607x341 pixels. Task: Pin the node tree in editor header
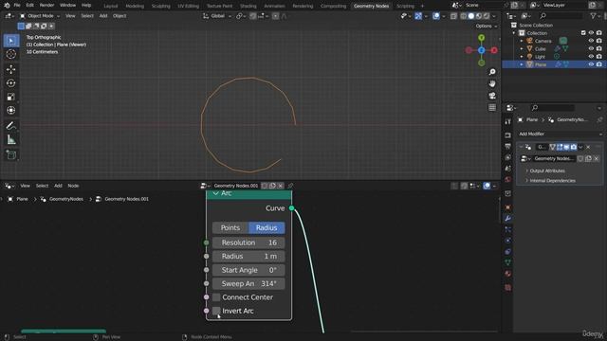pos(290,186)
